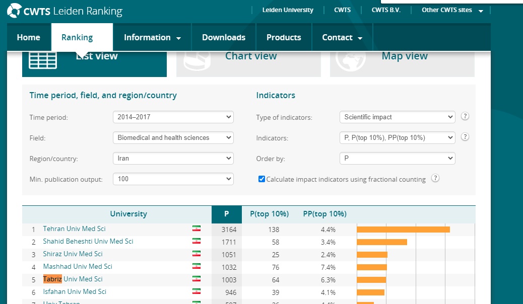This screenshot has width=523, height=304.
Task: Click the orange bar for Tehran Univ Med Sci
Action: pos(403,230)
